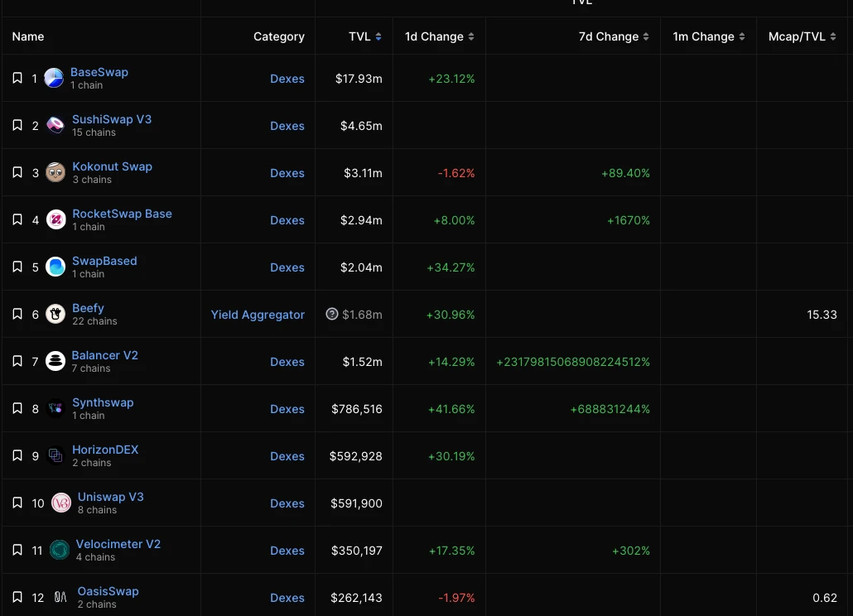Image resolution: width=853 pixels, height=616 pixels.
Task: Open Dexes category in Balancer V2 row
Action: click(x=287, y=362)
